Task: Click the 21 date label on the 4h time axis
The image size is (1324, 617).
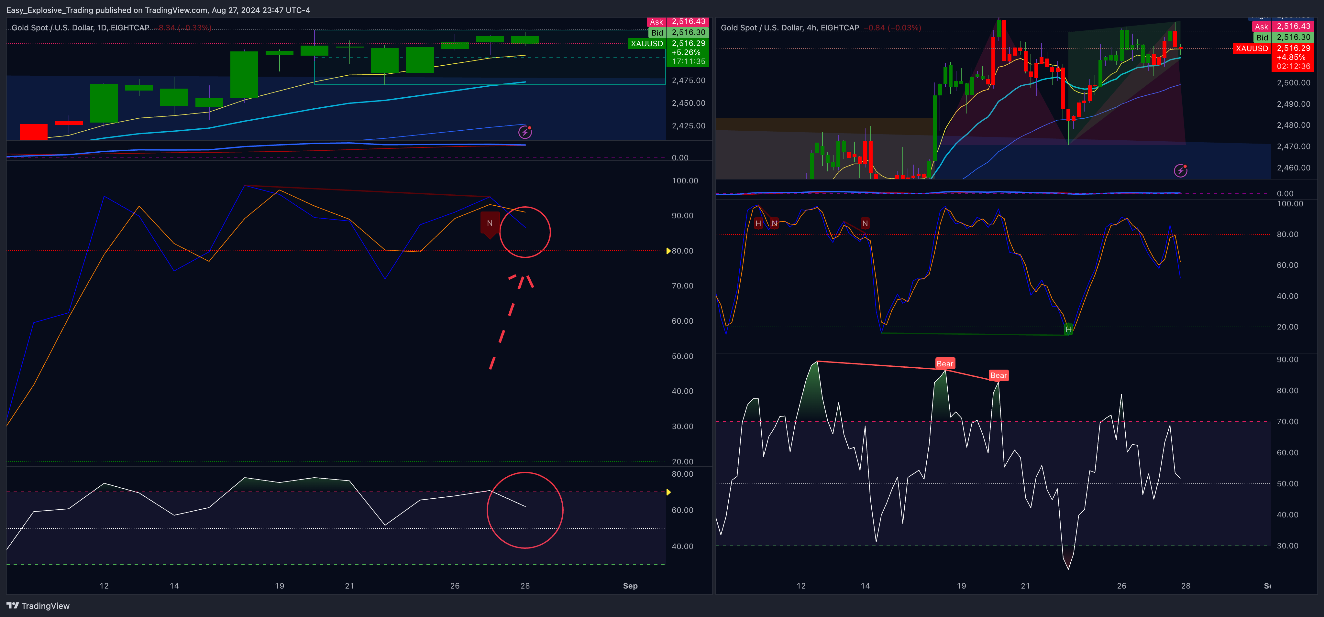Action: [1025, 586]
